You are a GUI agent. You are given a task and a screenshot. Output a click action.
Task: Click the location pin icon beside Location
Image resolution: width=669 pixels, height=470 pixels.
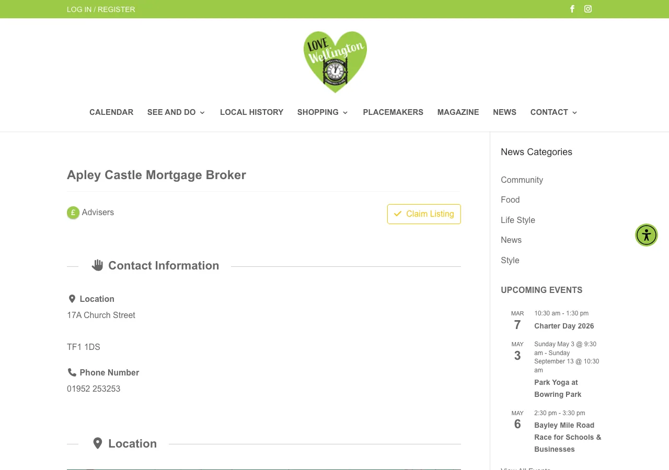coord(72,299)
